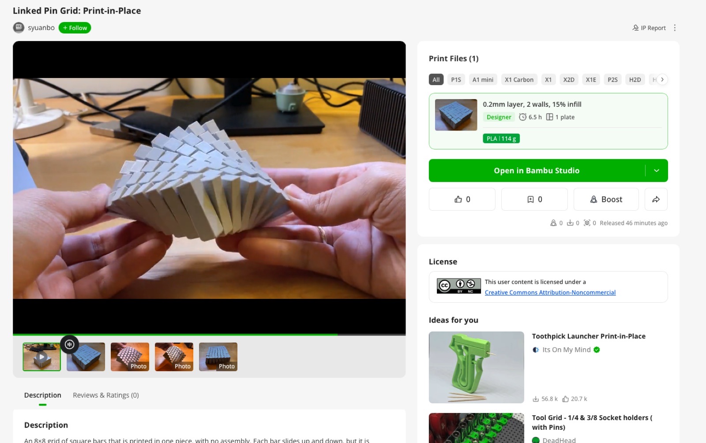Like the model with thumbs-up button
This screenshot has height=443, width=706.
pos(462,199)
